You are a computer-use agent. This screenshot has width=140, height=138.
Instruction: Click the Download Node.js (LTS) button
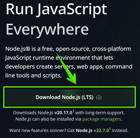(69, 97)
